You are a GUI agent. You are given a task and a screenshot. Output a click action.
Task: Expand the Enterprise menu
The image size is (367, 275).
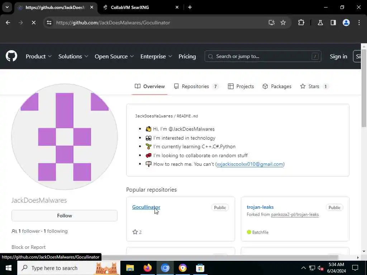[156, 56]
